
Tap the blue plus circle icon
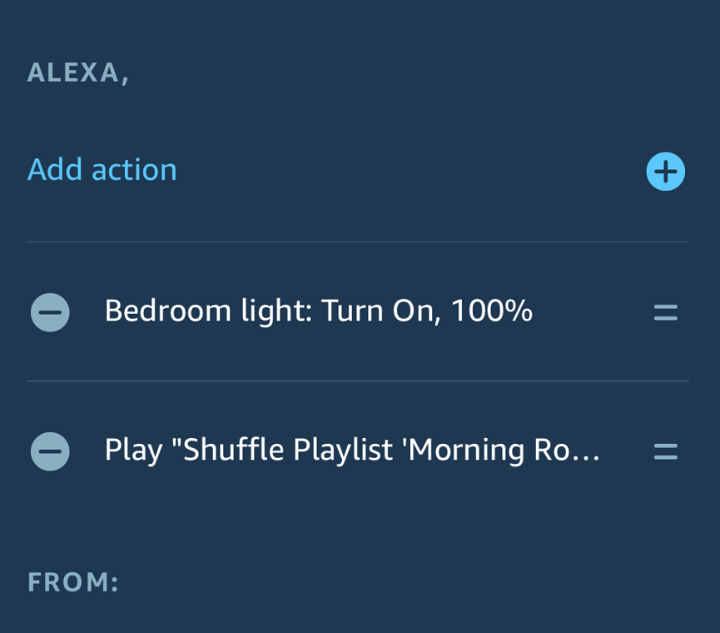tap(665, 172)
